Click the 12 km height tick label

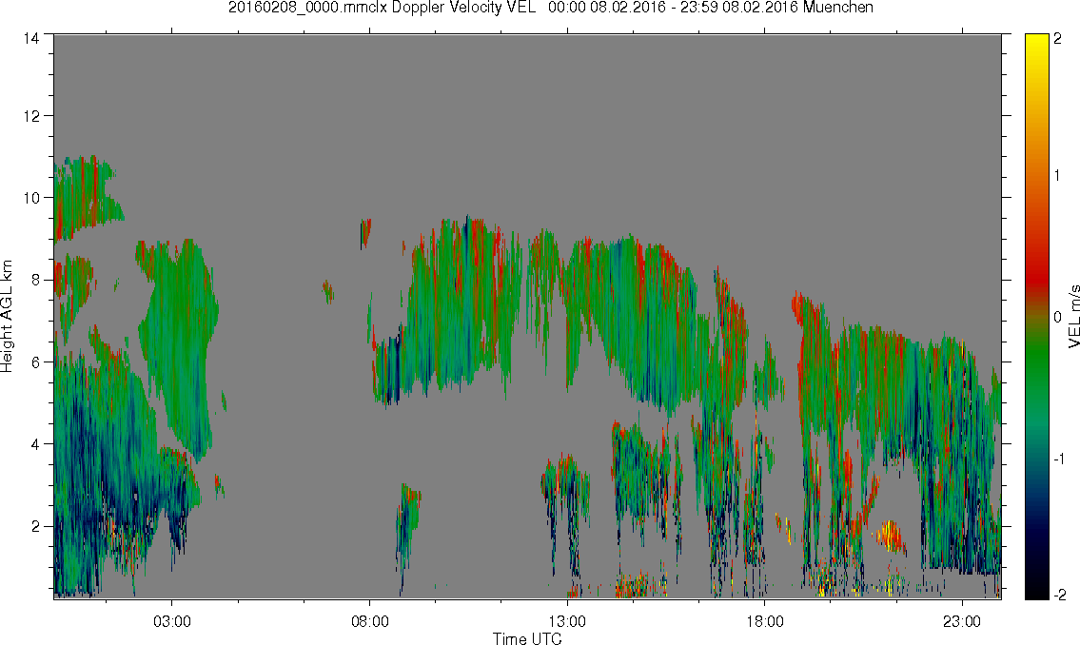pos(31,116)
